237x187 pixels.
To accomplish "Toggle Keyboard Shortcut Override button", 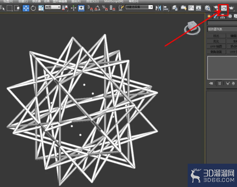I will (81, 8).
